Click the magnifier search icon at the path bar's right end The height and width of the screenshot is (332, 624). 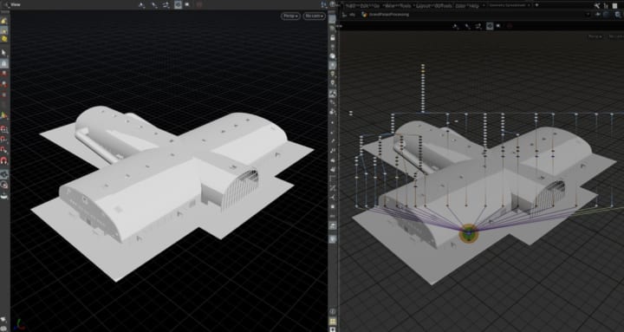coord(618,15)
